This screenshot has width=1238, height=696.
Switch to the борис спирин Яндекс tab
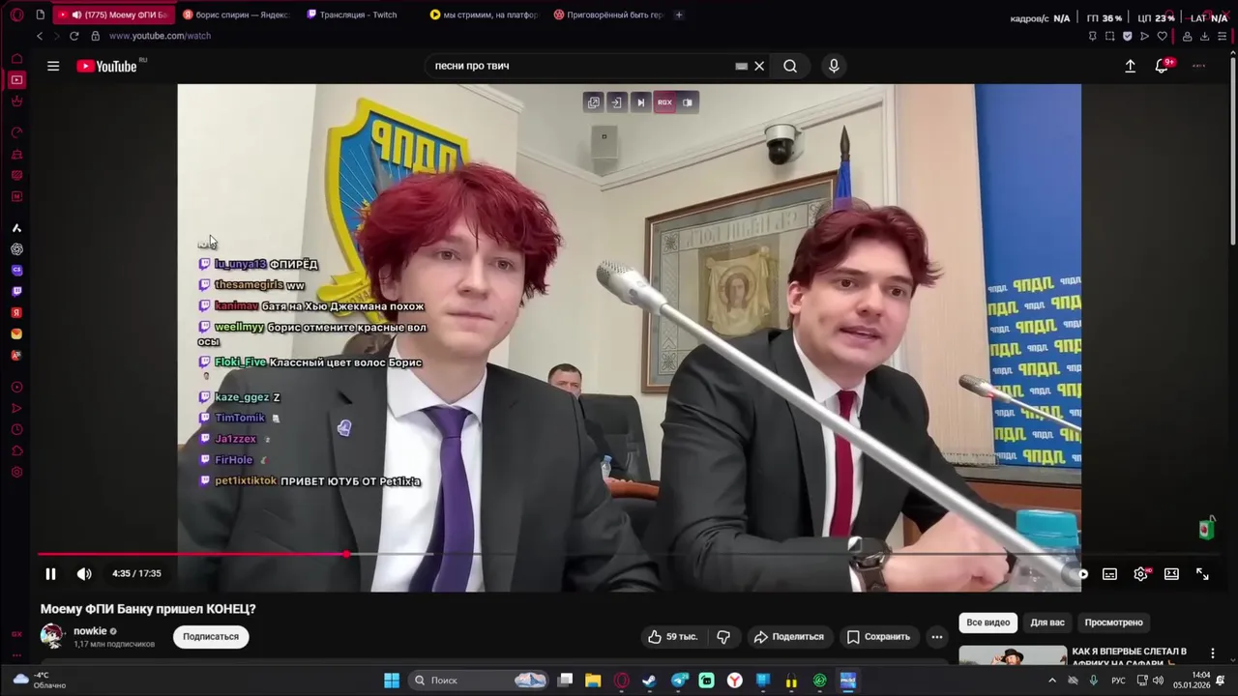[x=235, y=14]
